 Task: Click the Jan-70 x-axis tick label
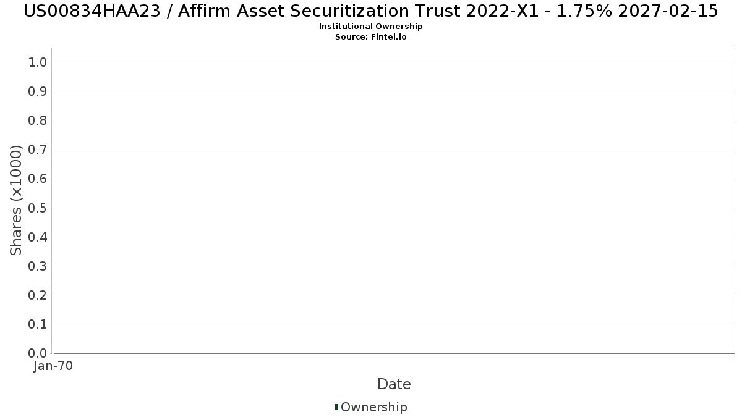tap(54, 366)
